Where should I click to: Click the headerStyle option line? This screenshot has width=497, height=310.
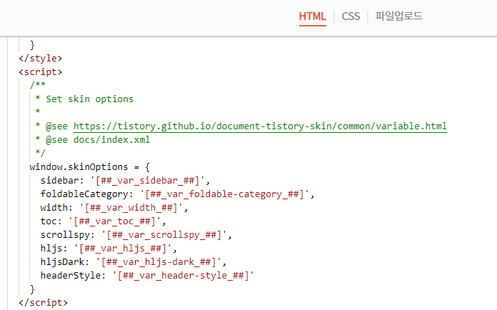pyautogui.click(x=147, y=276)
